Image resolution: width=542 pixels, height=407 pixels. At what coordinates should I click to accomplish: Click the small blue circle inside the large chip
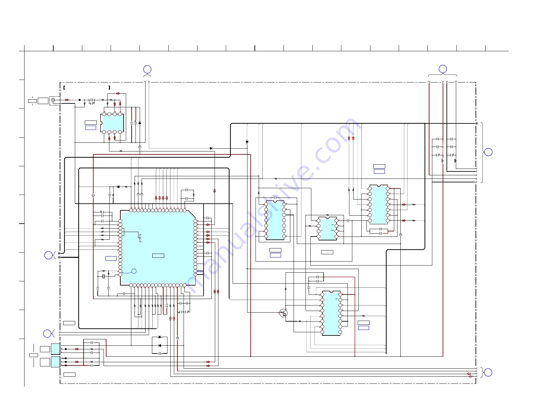tap(134, 271)
